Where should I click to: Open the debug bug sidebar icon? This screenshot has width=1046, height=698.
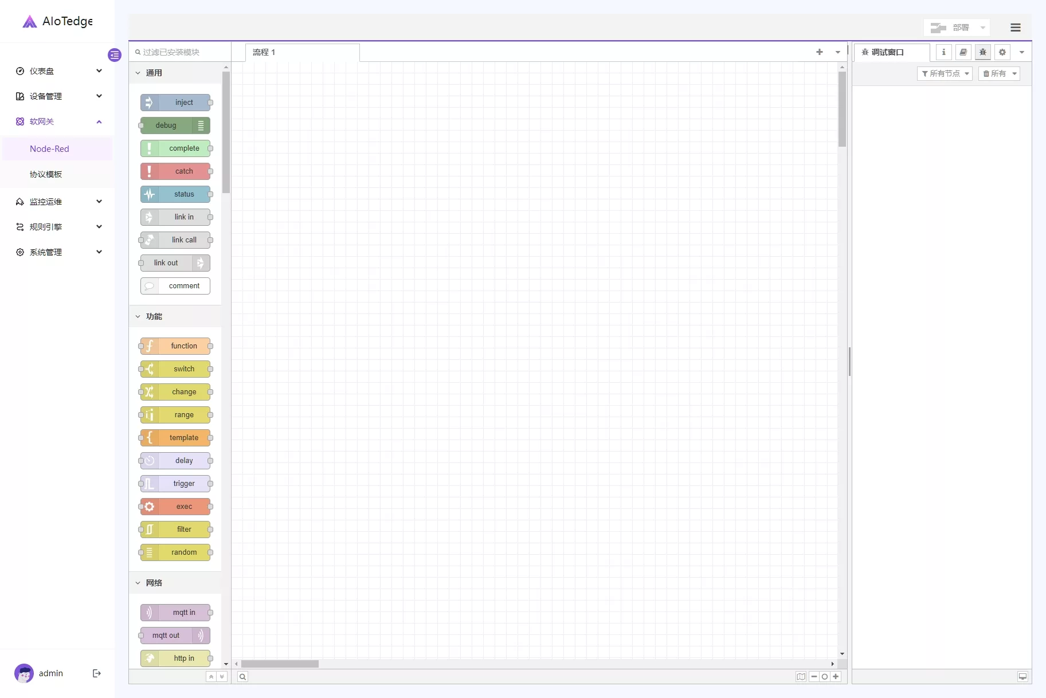point(982,52)
